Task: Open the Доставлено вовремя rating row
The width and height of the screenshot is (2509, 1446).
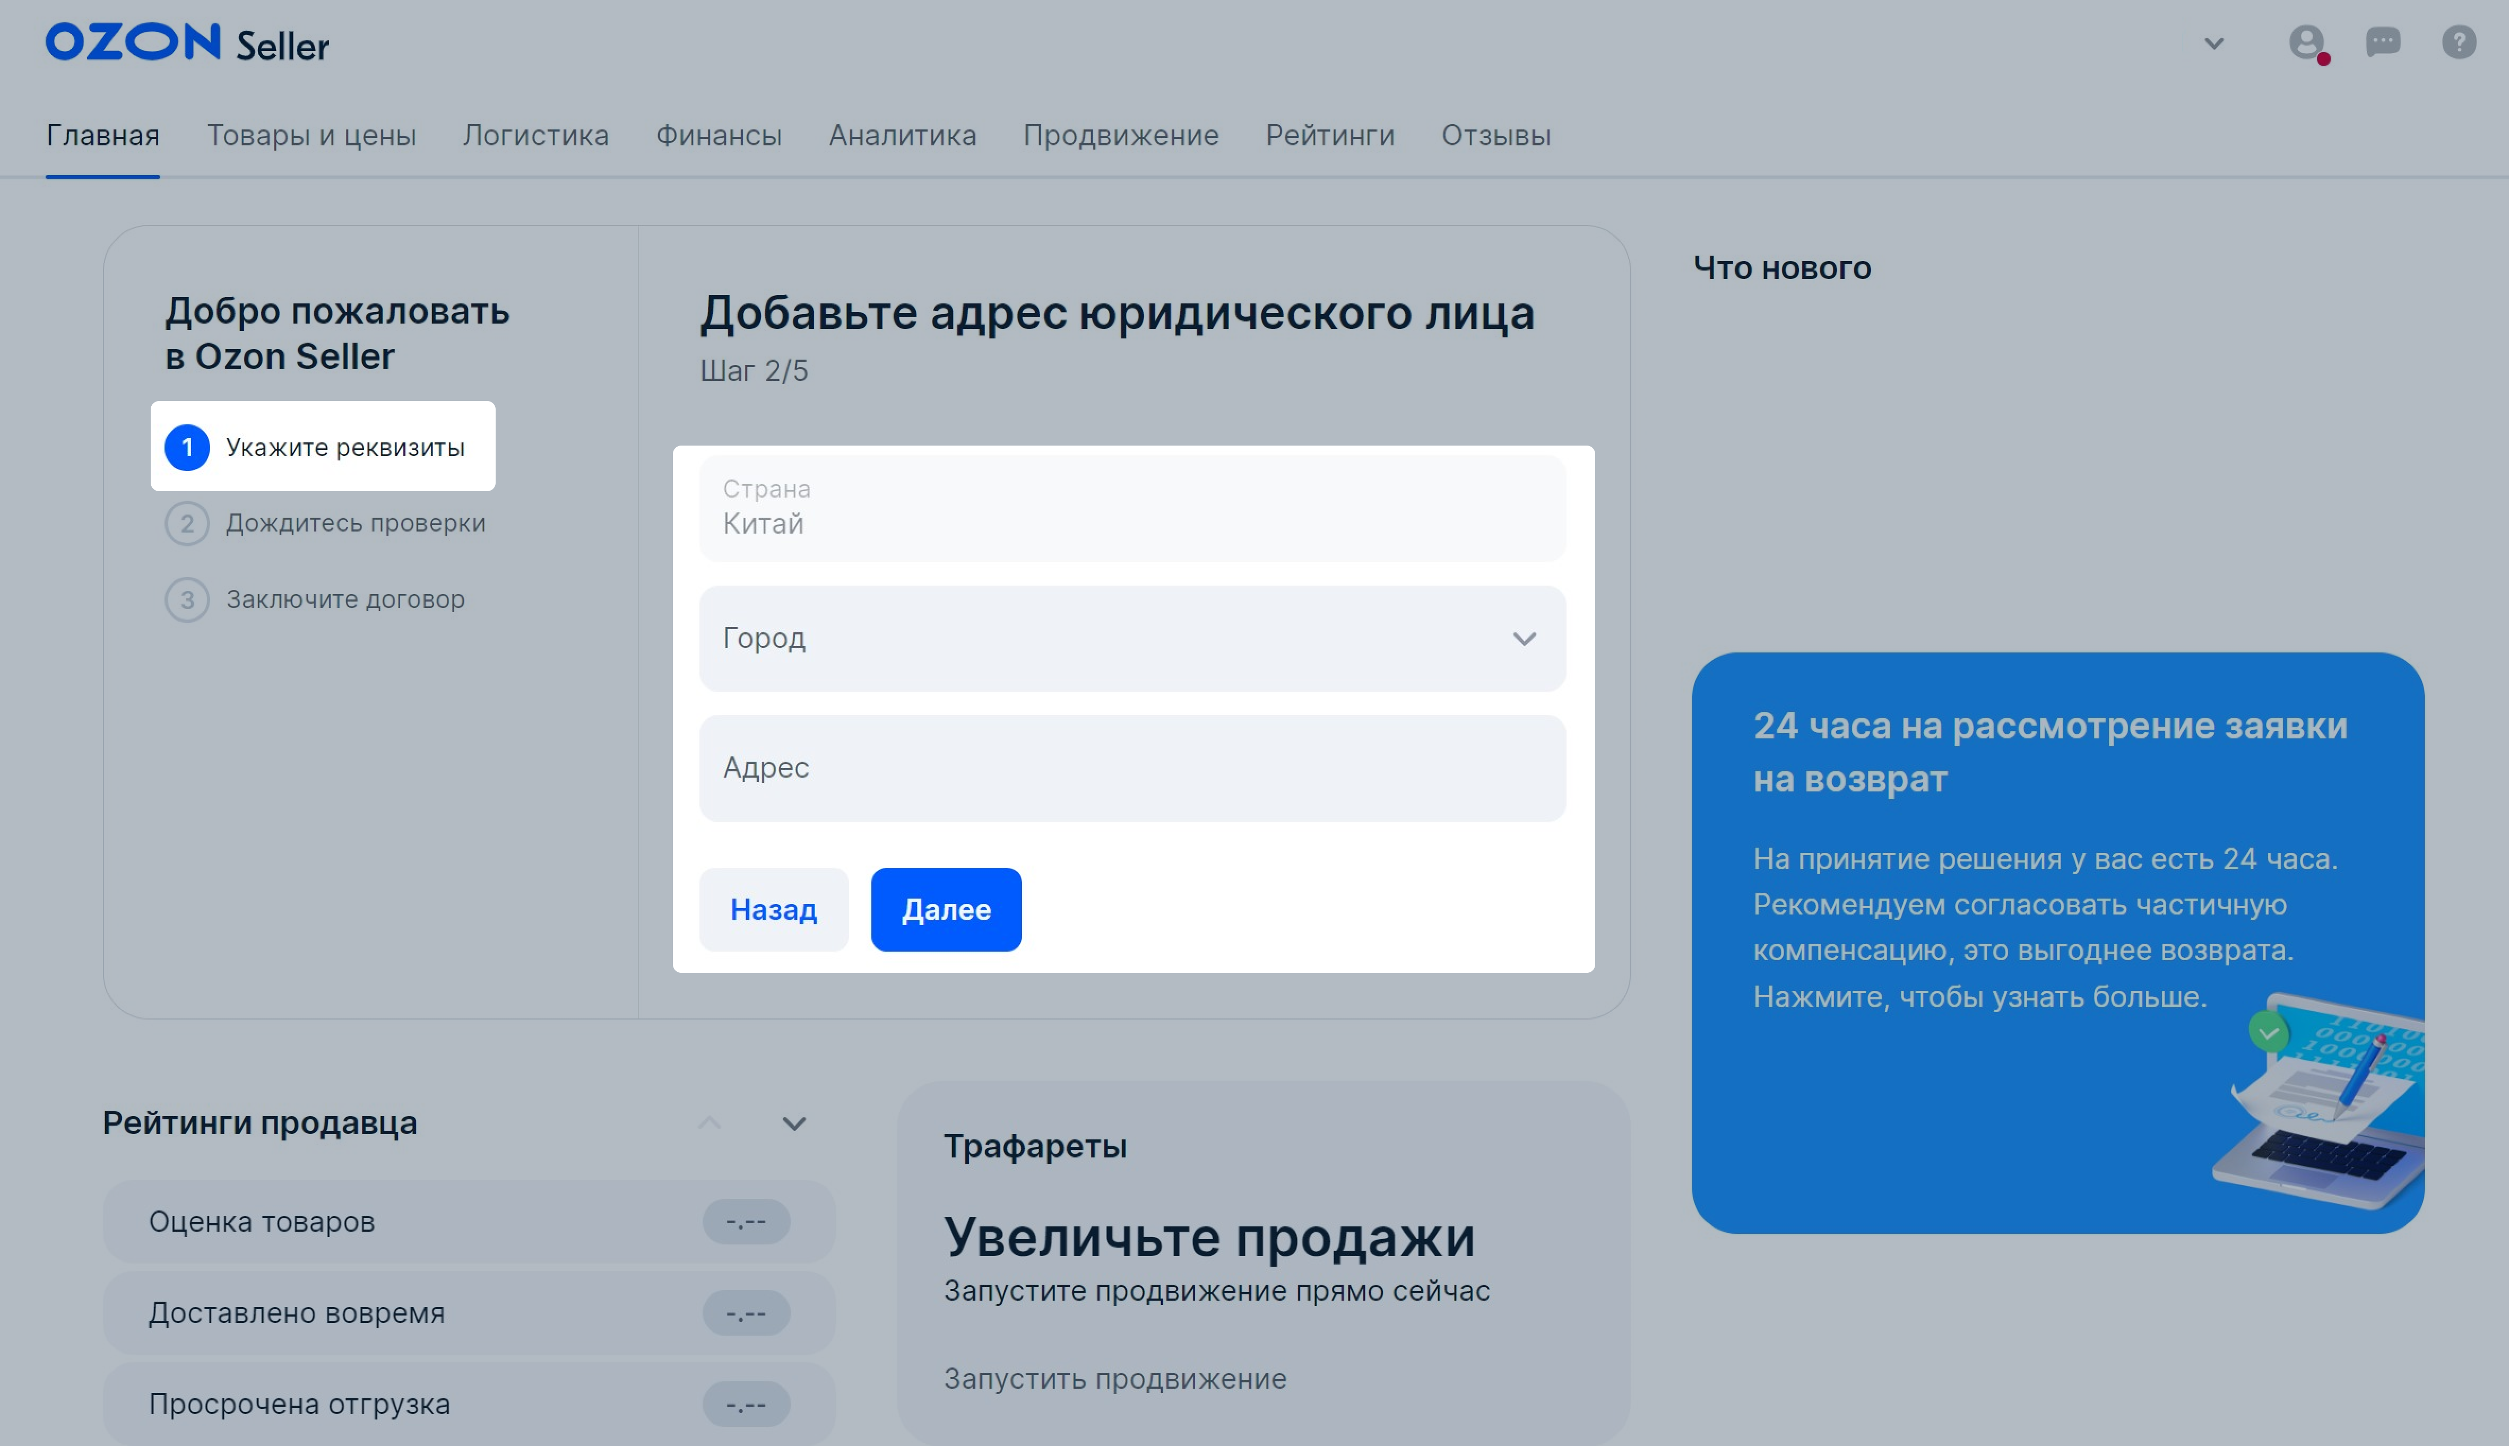Action: tap(469, 1313)
